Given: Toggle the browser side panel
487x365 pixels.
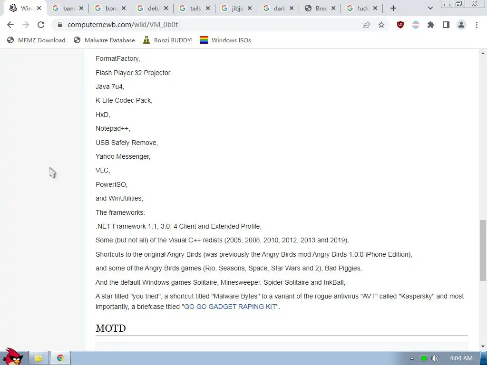Looking at the screenshot, I should [446, 25].
